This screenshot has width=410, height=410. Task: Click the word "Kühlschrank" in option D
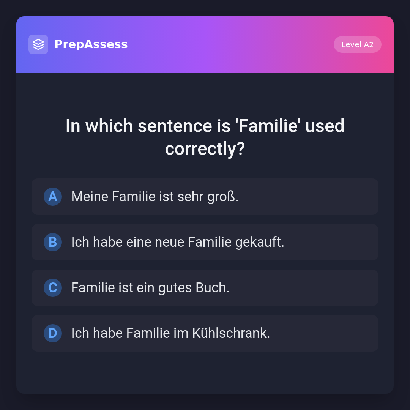(230, 333)
